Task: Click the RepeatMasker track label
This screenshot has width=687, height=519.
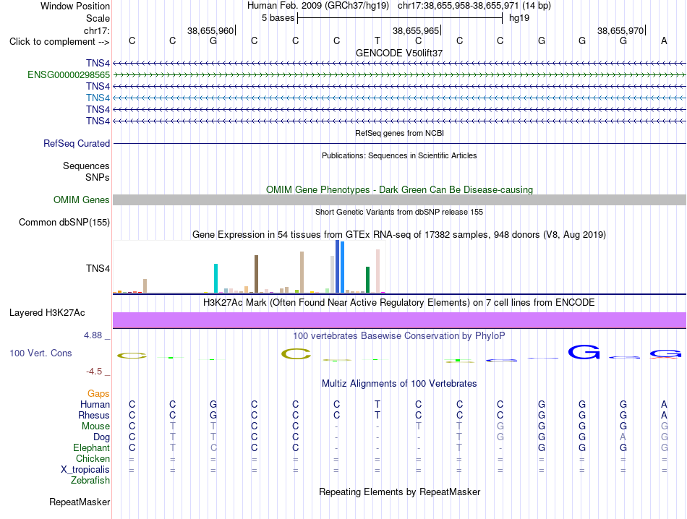Action: point(80,502)
